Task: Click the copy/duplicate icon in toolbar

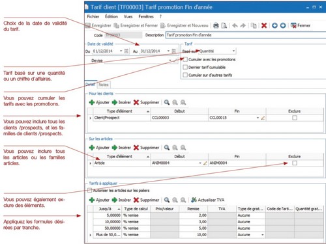Action: click(x=254, y=25)
